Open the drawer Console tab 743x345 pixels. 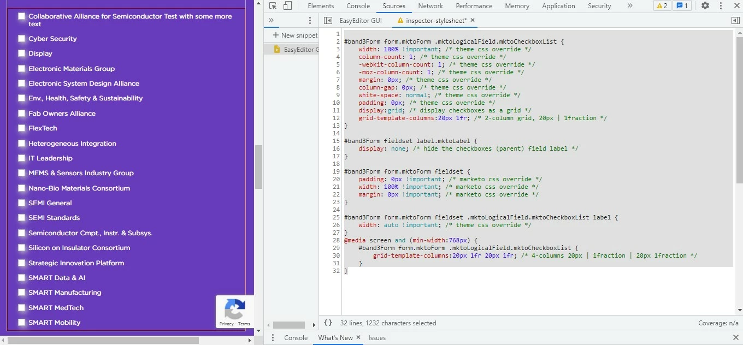coord(296,338)
